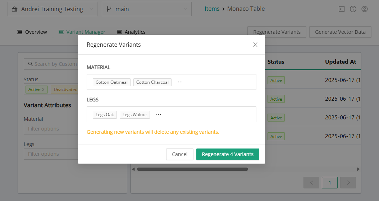This screenshot has width=379, height=201.
Task: Close the Regenerate Variants dialog
Action: click(x=255, y=45)
